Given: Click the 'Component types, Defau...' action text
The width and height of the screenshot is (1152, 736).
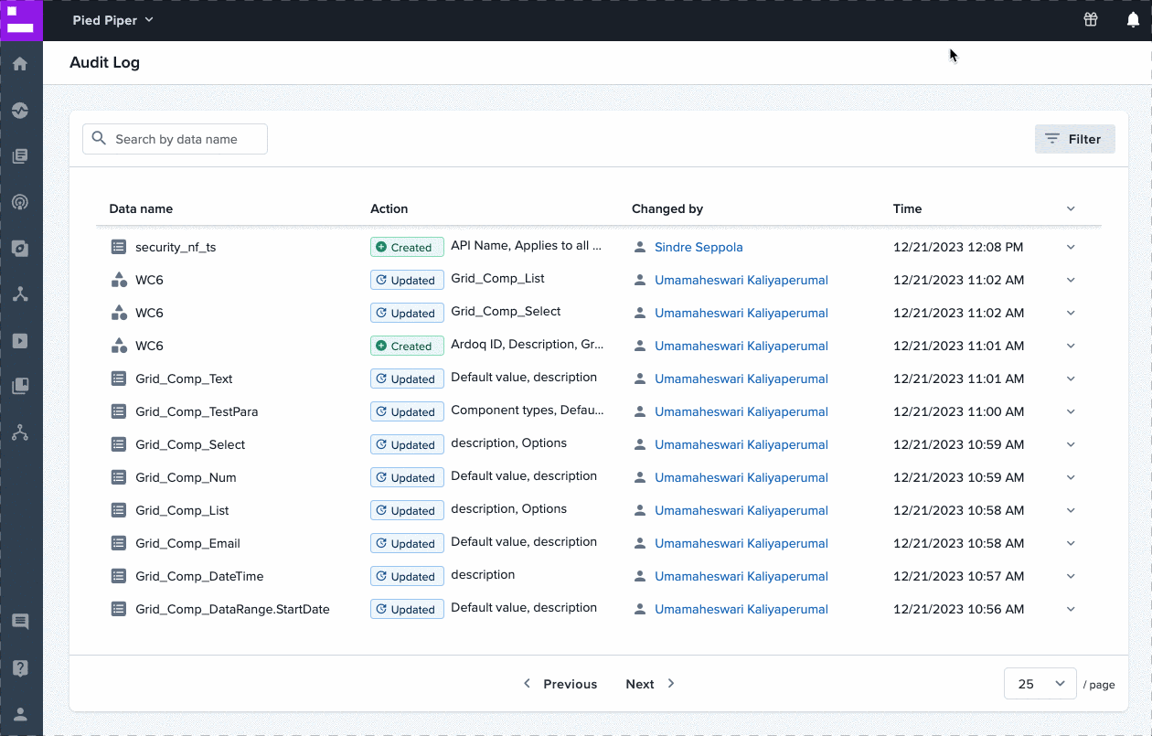Looking at the screenshot, I should [528, 410].
